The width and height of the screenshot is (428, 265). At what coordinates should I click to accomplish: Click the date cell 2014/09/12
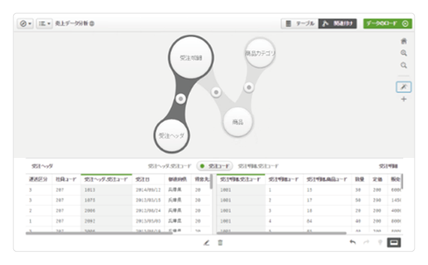(x=148, y=189)
